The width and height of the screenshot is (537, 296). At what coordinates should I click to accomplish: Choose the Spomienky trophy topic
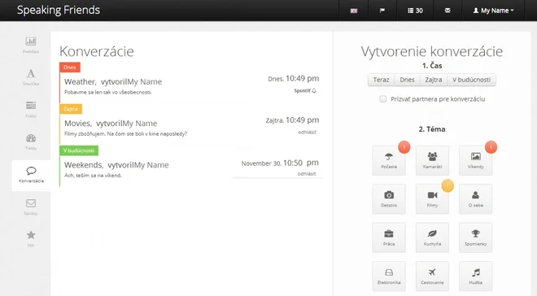(476, 237)
